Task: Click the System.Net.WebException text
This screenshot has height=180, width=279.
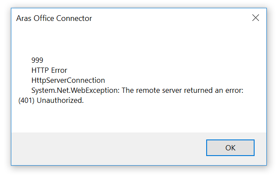Action: [x=75, y=90]
